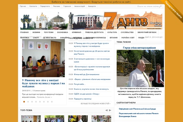Open the 'Анекдоти' page

(x=92, y=6)
